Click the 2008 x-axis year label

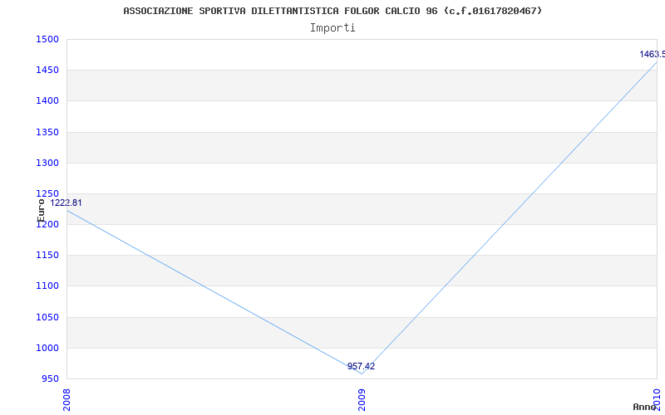click(x=66, y=401)
